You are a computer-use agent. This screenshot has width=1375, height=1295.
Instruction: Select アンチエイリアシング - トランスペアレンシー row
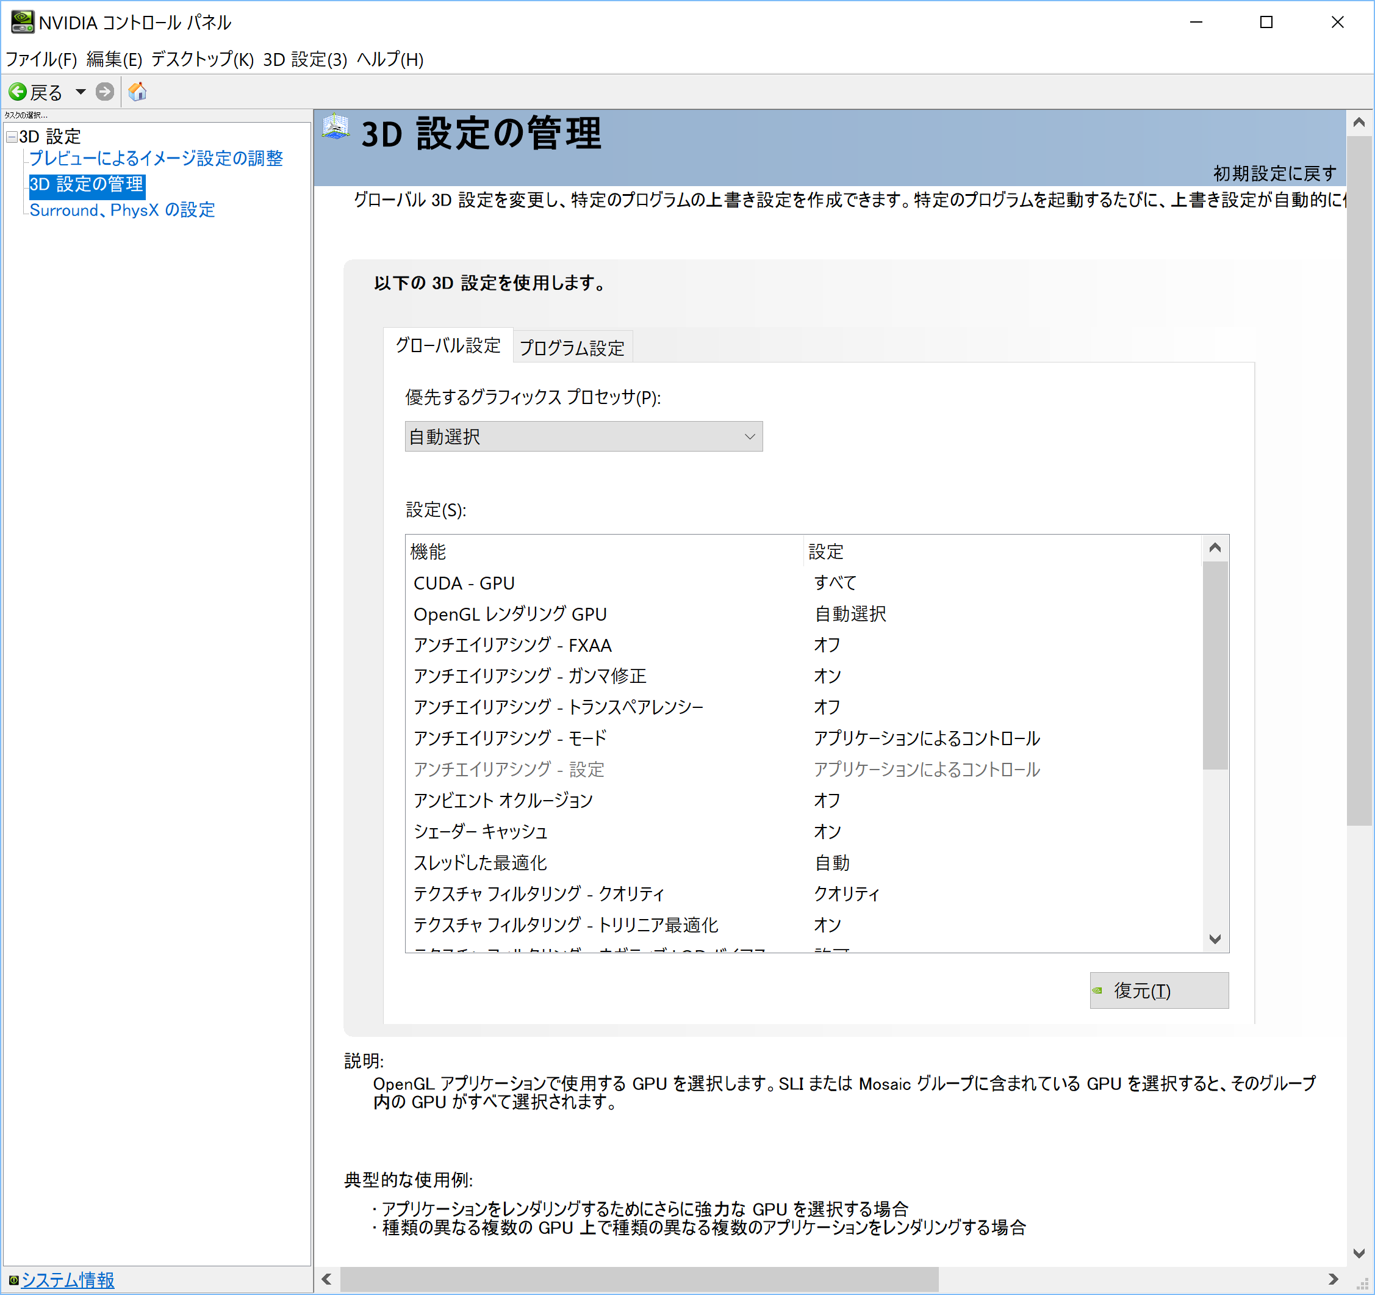pos(803,707)
